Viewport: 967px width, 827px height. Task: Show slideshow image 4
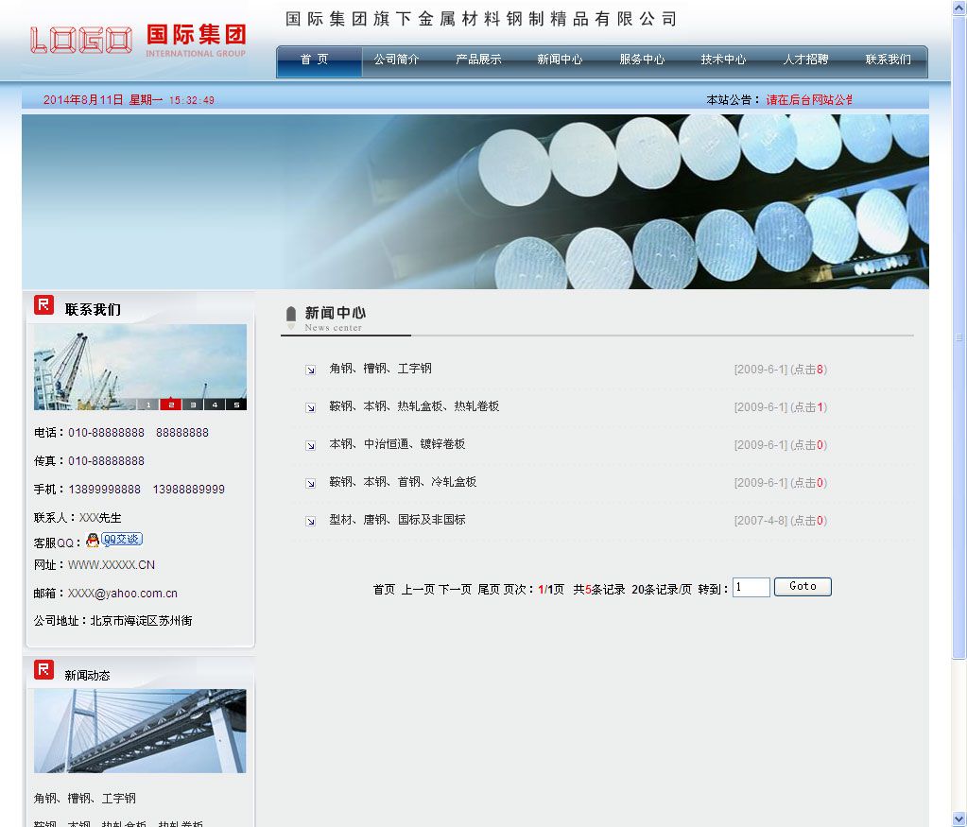tap(215, 405)
